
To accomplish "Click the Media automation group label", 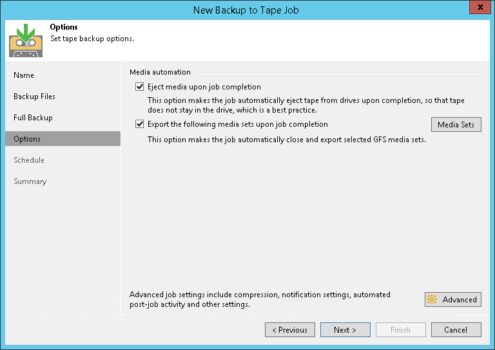I will (x=160, y=72).
